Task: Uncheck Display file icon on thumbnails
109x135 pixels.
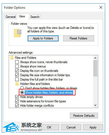Action: 17,71
